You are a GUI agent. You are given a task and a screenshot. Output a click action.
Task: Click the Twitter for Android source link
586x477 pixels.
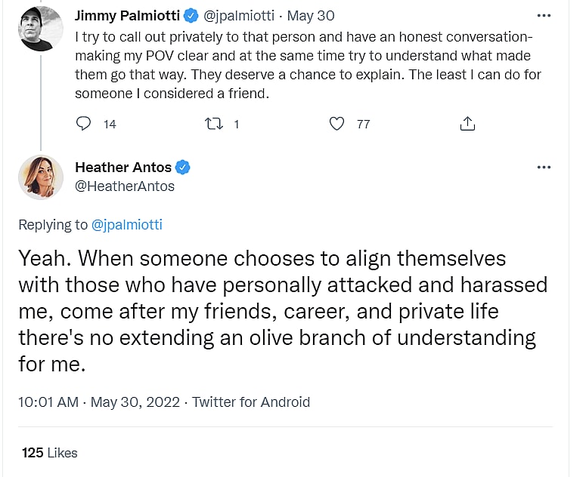tap(251, 402)
